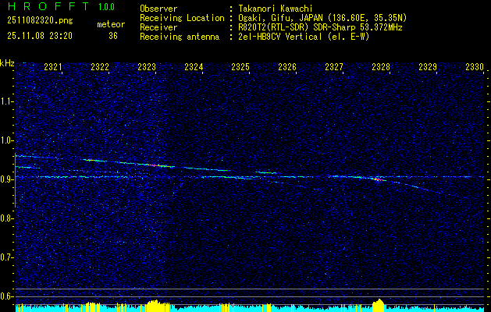Image resolution: width=491 pixels, height=312 pixels.
Task: Click the HROFFT 1.0.0 title text
Action: click(x=62, y=6)
